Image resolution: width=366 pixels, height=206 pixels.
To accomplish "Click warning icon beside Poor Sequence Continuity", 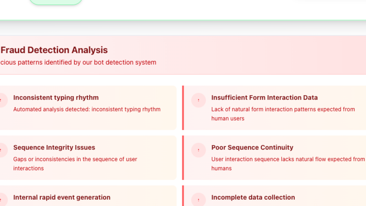I will pyautogui.click(x=198, y=150).
